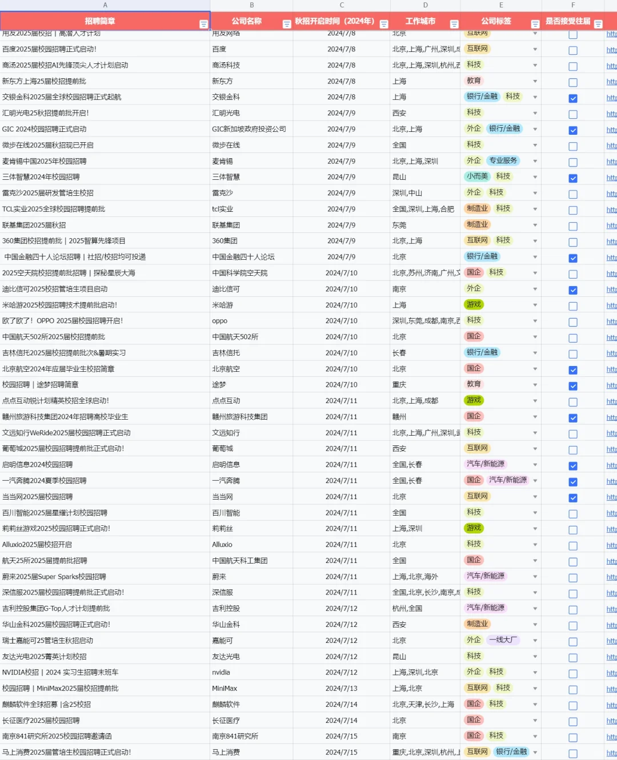Open filter icon on 工作城市 header
The image size is (617, 760).
tap(454, 24)
